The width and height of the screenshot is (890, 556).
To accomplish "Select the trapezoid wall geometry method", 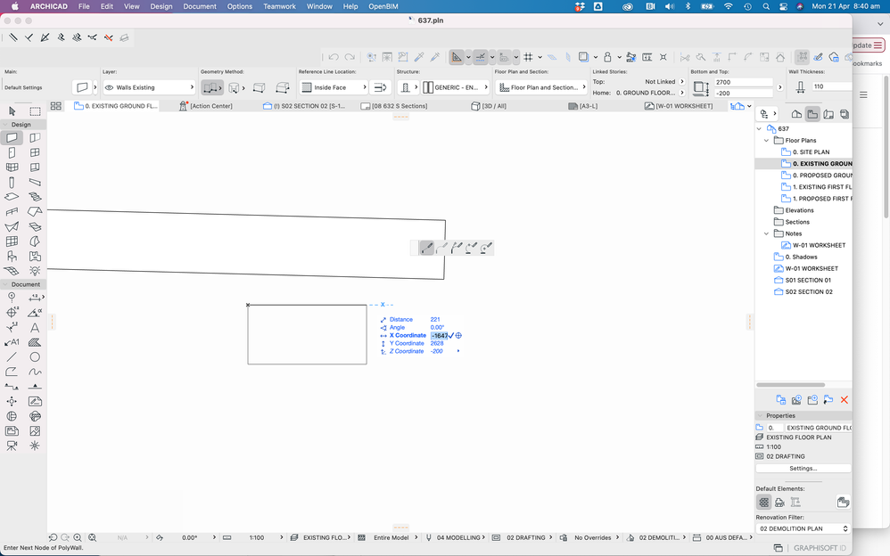I will tap(259, 87).
